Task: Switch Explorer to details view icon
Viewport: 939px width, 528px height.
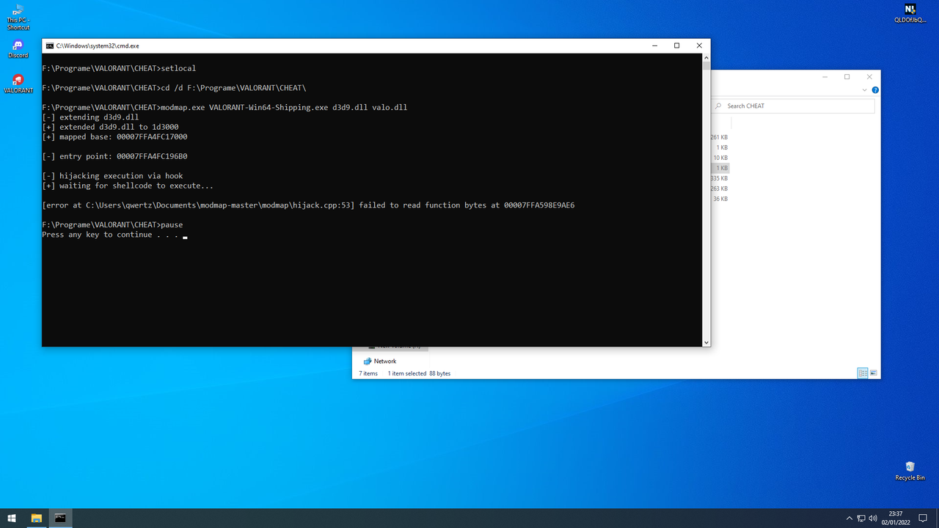Action: 863,373
